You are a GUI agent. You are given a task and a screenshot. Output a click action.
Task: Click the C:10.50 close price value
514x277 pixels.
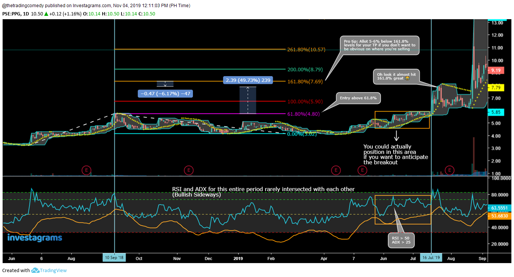point(147,14)
